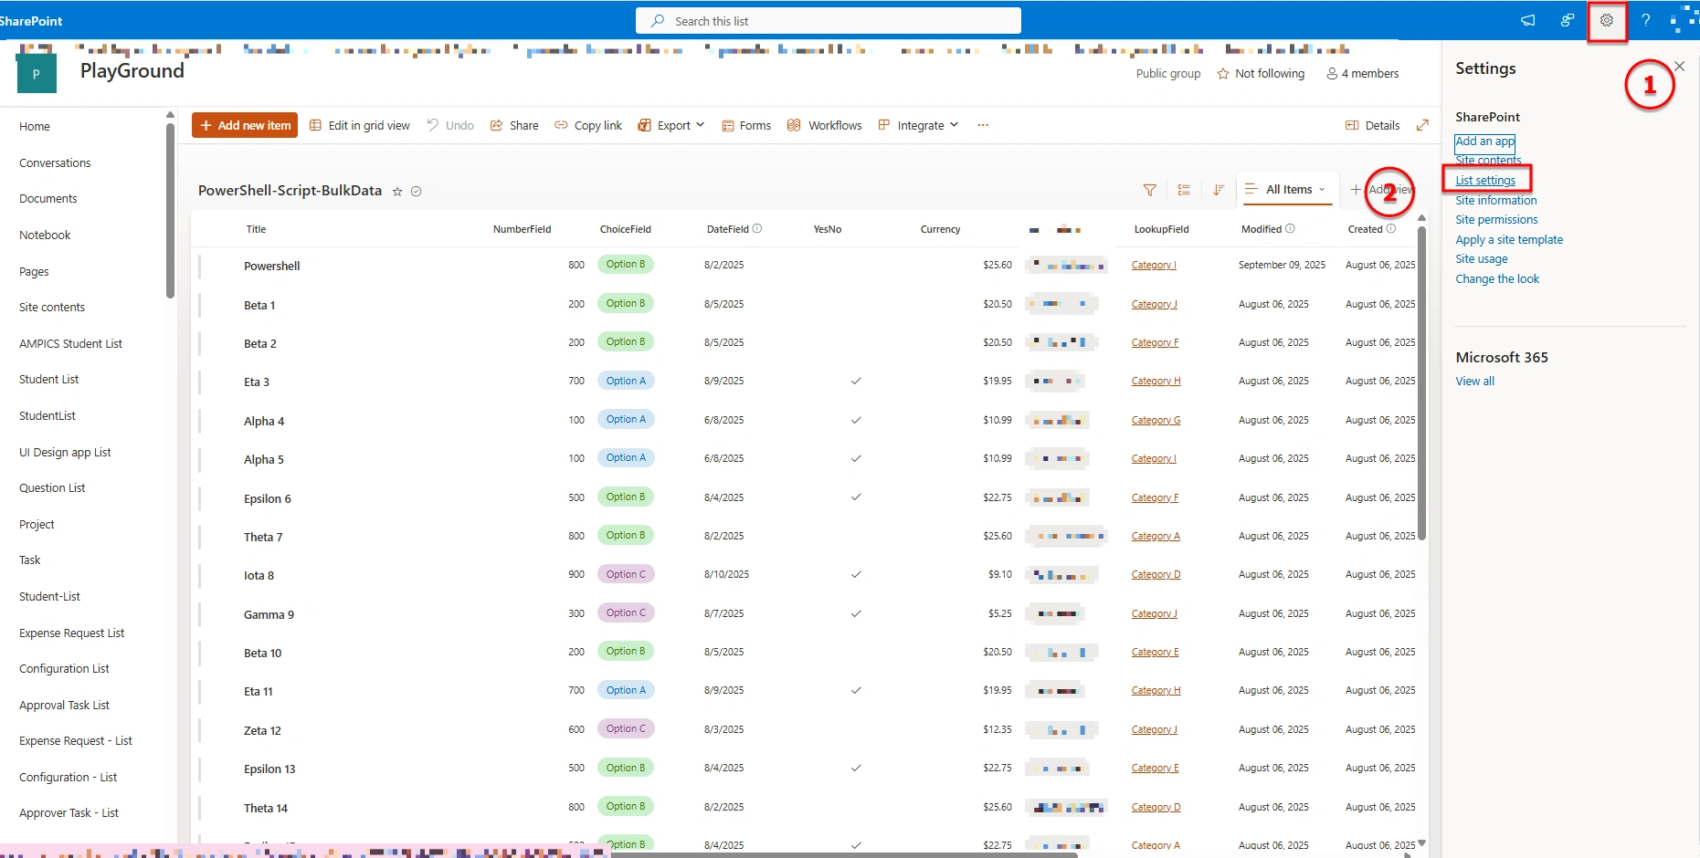Favorite the PowerShell-Script-BulkData list star
Image resolution: width=1700 pixels, height=858 pixels.
397,192
